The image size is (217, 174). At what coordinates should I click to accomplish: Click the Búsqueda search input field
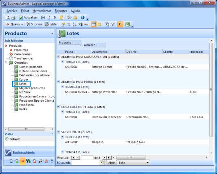coord(85,163)
